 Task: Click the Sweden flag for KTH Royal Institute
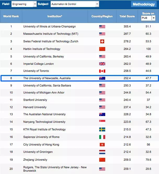(102, 129)
